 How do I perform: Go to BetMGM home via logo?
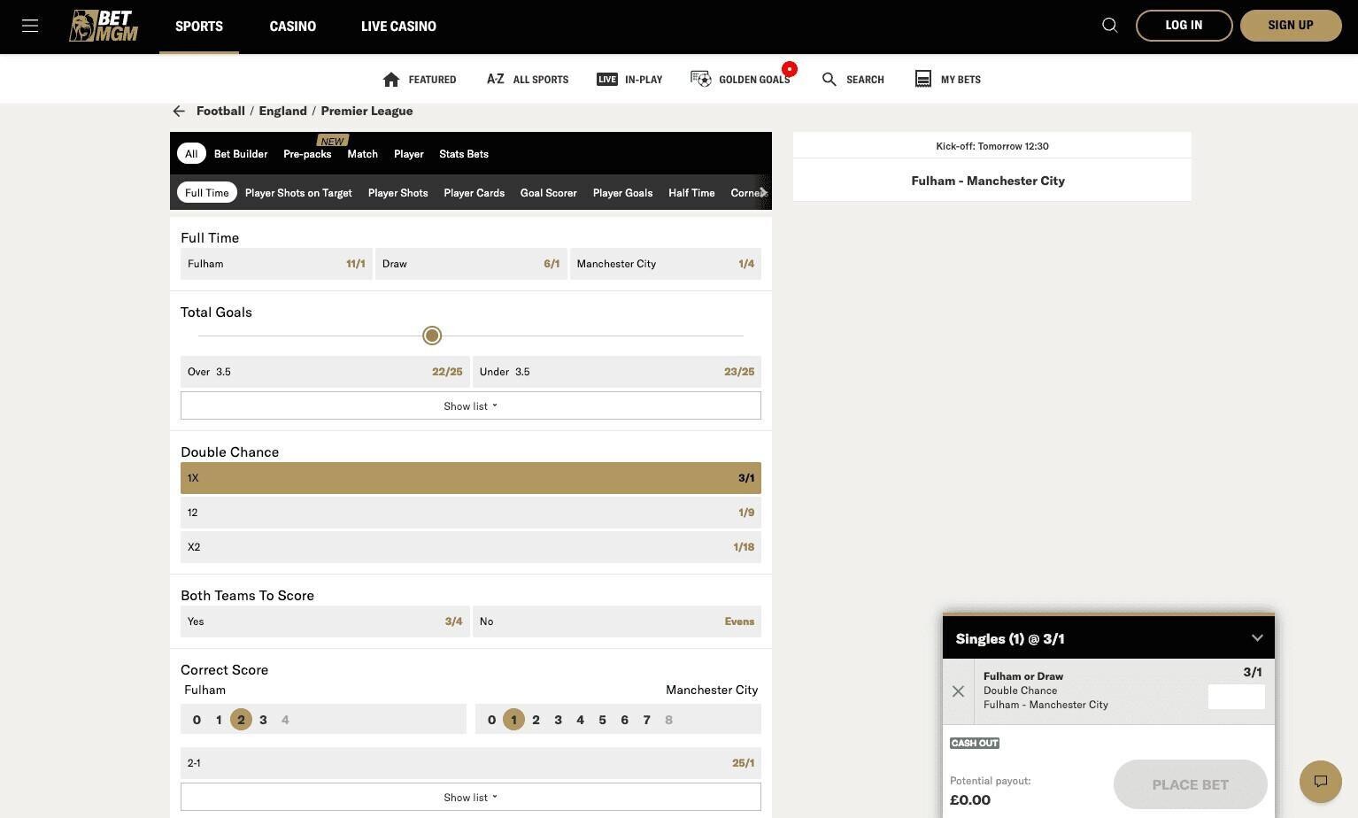click(104, 26)
